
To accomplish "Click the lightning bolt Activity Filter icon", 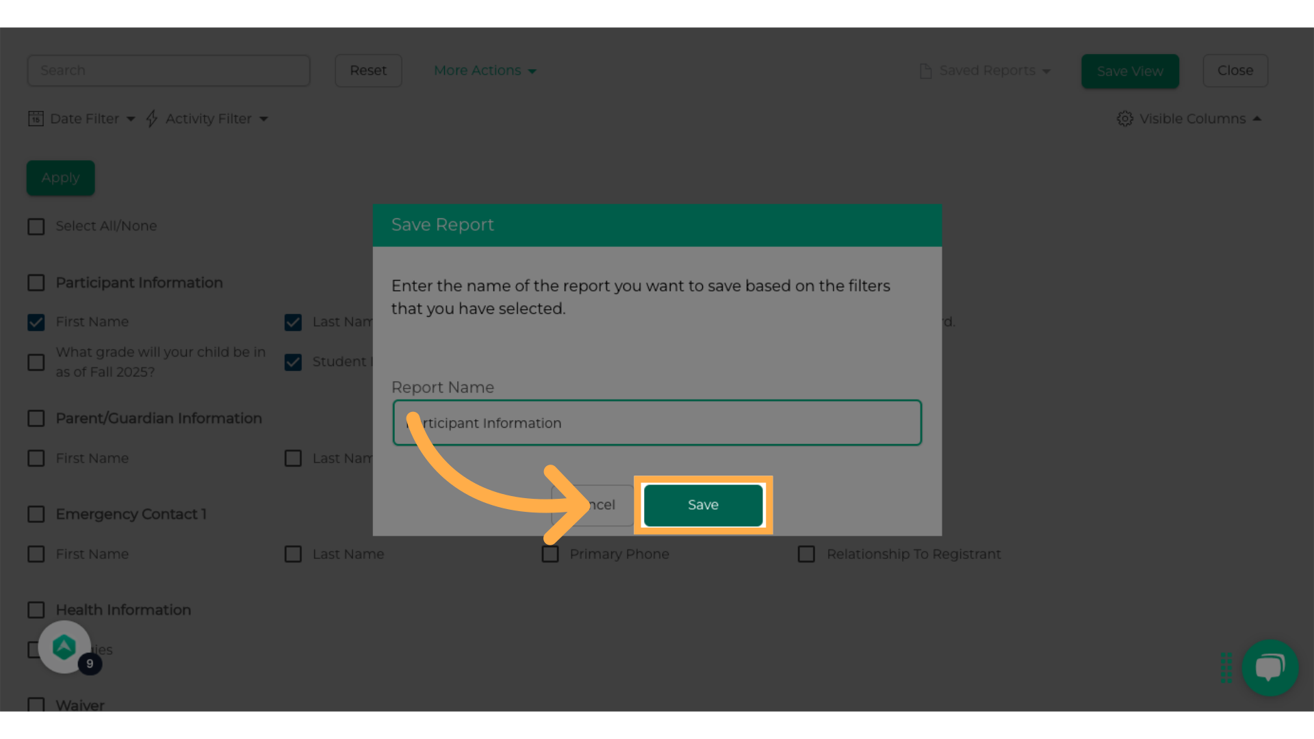I will tap(152, 119).
